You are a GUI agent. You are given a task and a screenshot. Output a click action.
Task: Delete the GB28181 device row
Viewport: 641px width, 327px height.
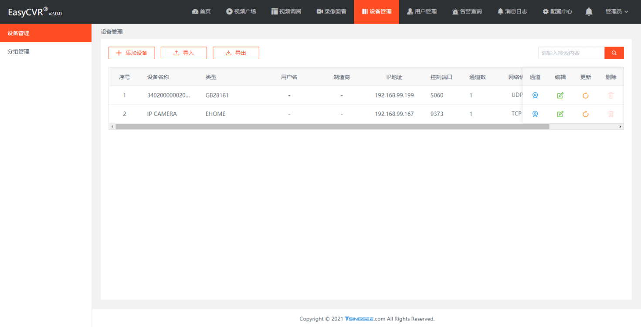(x=611, y=95)
